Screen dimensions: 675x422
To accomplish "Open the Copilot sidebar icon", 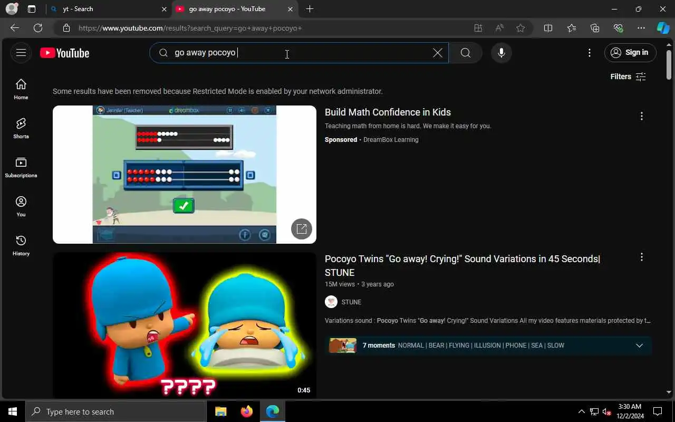I will pos(663,28).
